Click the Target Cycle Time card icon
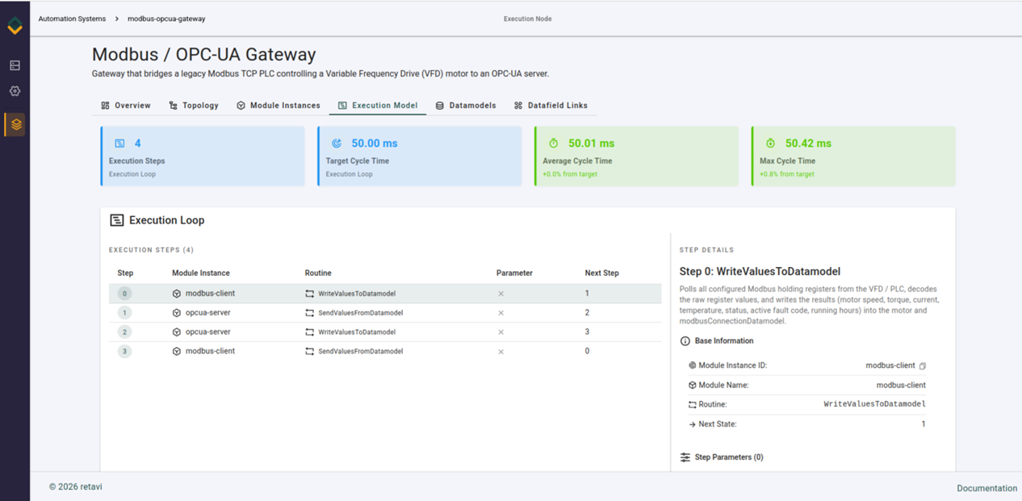This screenshot has height=501, width=1022. tap(337, 144)
